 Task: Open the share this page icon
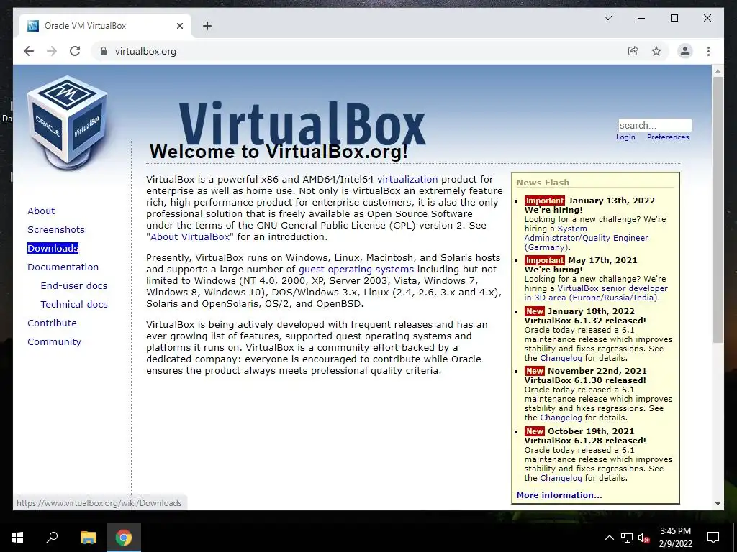(x=633, y=51)
